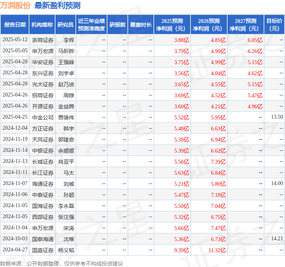Select the 报告日期 column header
Viewport: 285px width, 267px height.
tap(15, 25)
